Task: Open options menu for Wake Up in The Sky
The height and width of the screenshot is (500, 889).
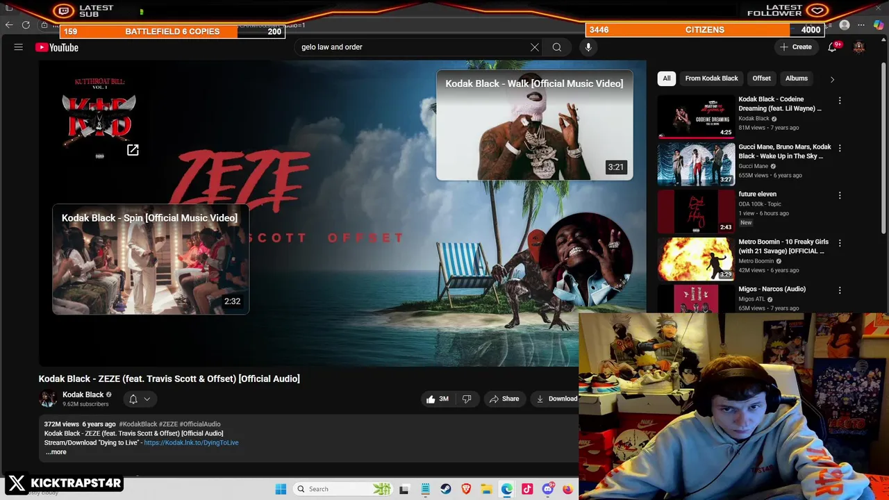Action: [840, 148]
